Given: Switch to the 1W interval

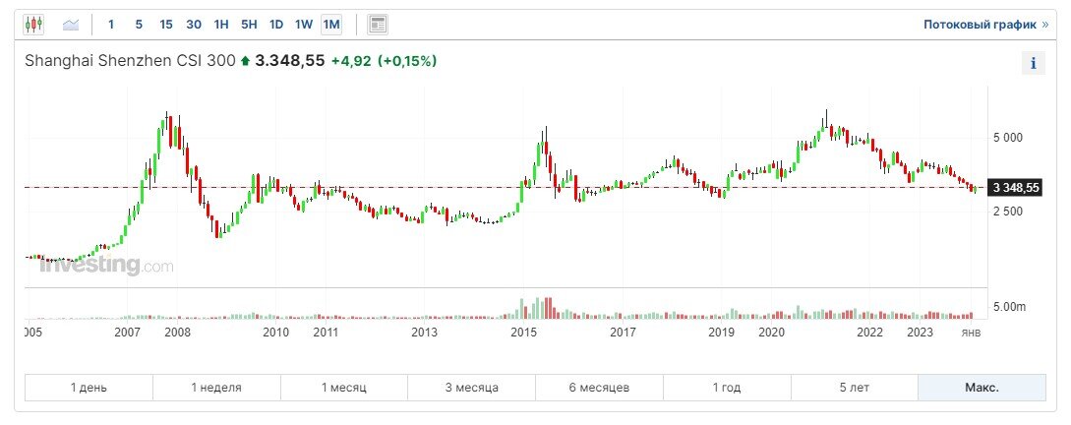Looking at the screenshot, I should (x=304, y=25).
